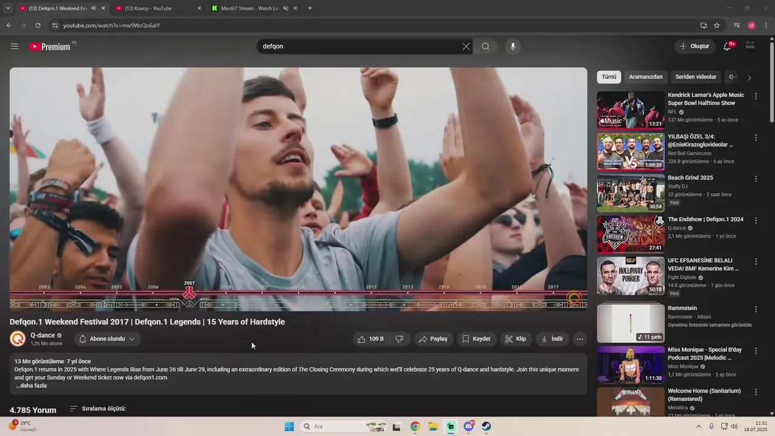Viewport: 775px width, 436px height.
Task: Go to YouTube Premium home logo
Action: point(50,47)
